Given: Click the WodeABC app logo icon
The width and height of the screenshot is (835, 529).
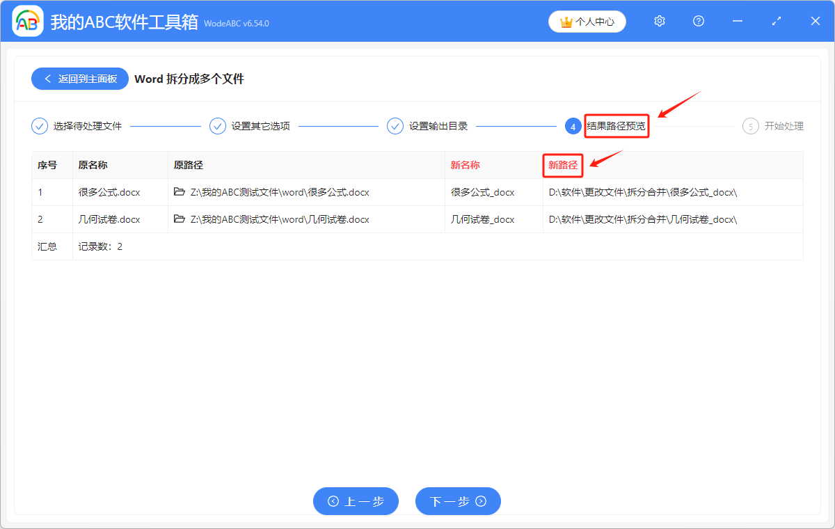Looking at the screenshot, I should tap(27, 21).
